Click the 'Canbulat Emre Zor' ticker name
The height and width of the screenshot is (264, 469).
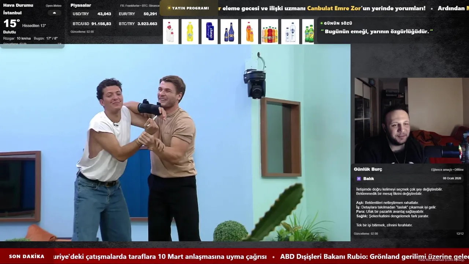click(x=334, y=8)
